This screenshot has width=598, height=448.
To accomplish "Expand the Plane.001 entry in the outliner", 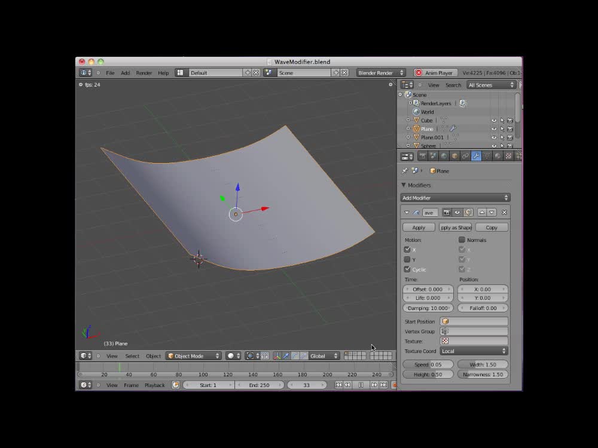I will [x=408, y=137].
